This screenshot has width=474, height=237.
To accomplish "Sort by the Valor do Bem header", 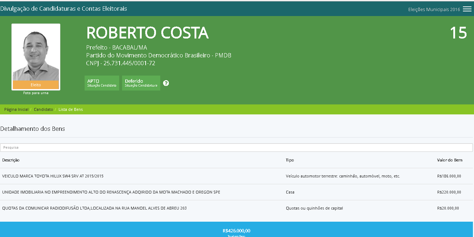I will coord(449,160).
